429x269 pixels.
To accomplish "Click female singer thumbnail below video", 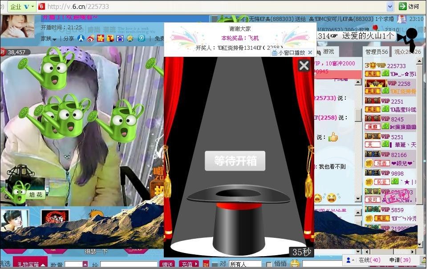I will tap(14, 221).
